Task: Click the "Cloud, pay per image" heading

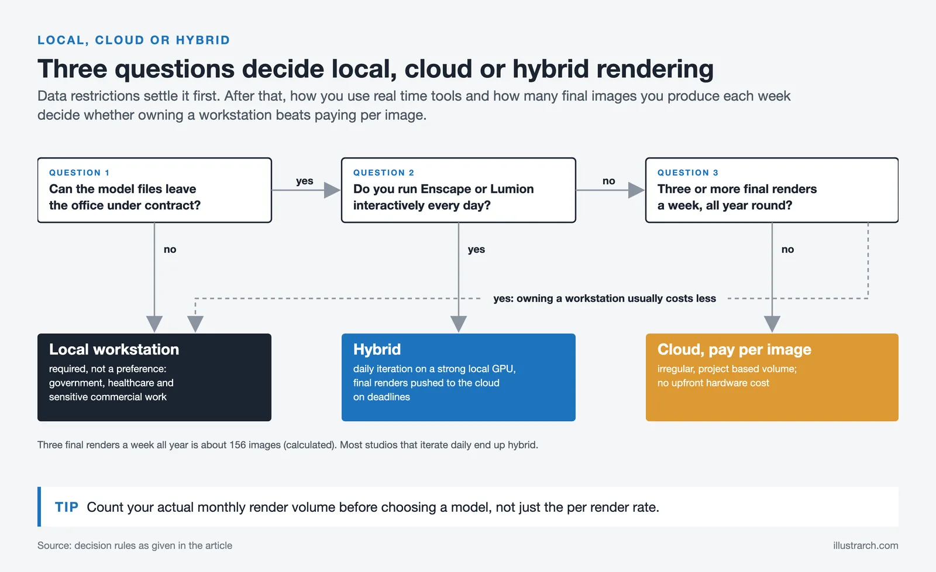Action: (x=734, y=349)
